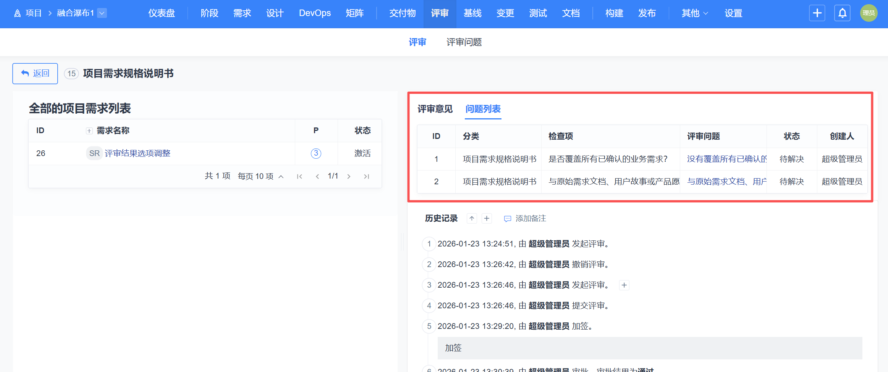Go to the first page of requirements list
Screen dimensions: 888x372
point(300,176)
